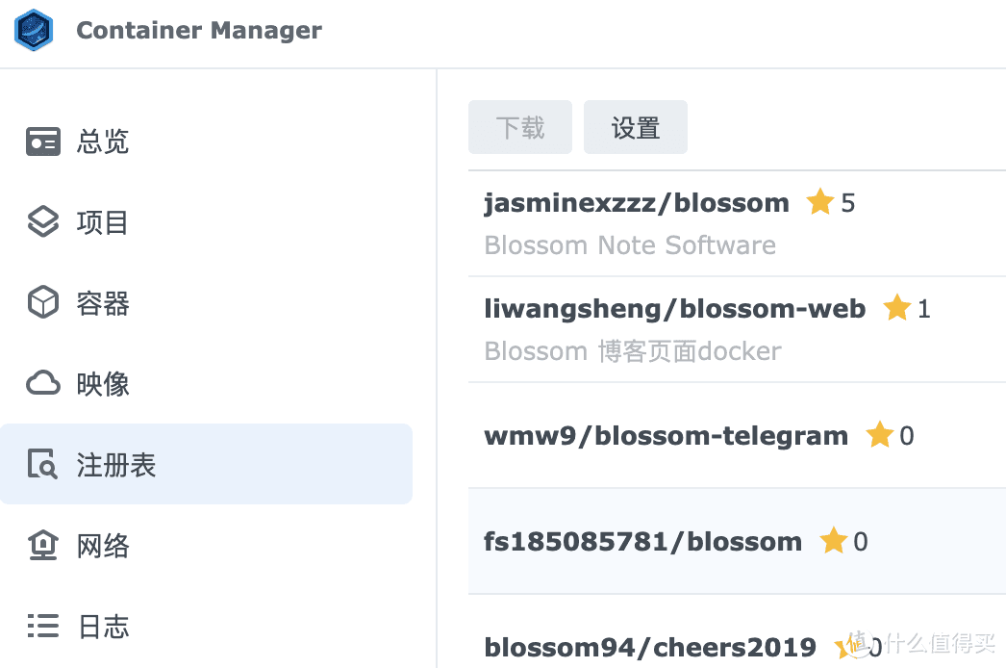Click the 容器 cube icon
This screenshot has width=1006, height=668.
point(42,303)
